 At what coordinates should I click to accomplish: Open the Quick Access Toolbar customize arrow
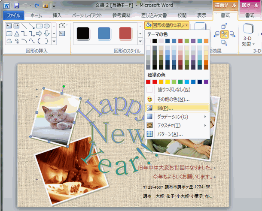pos(54,6)
